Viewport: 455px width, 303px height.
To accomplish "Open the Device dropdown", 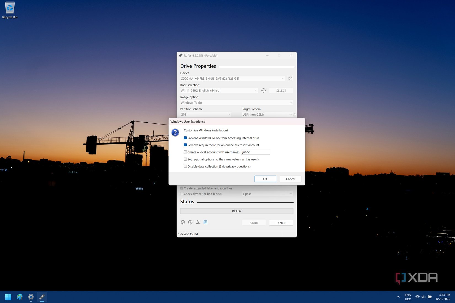I will click(x=282, y=78).
